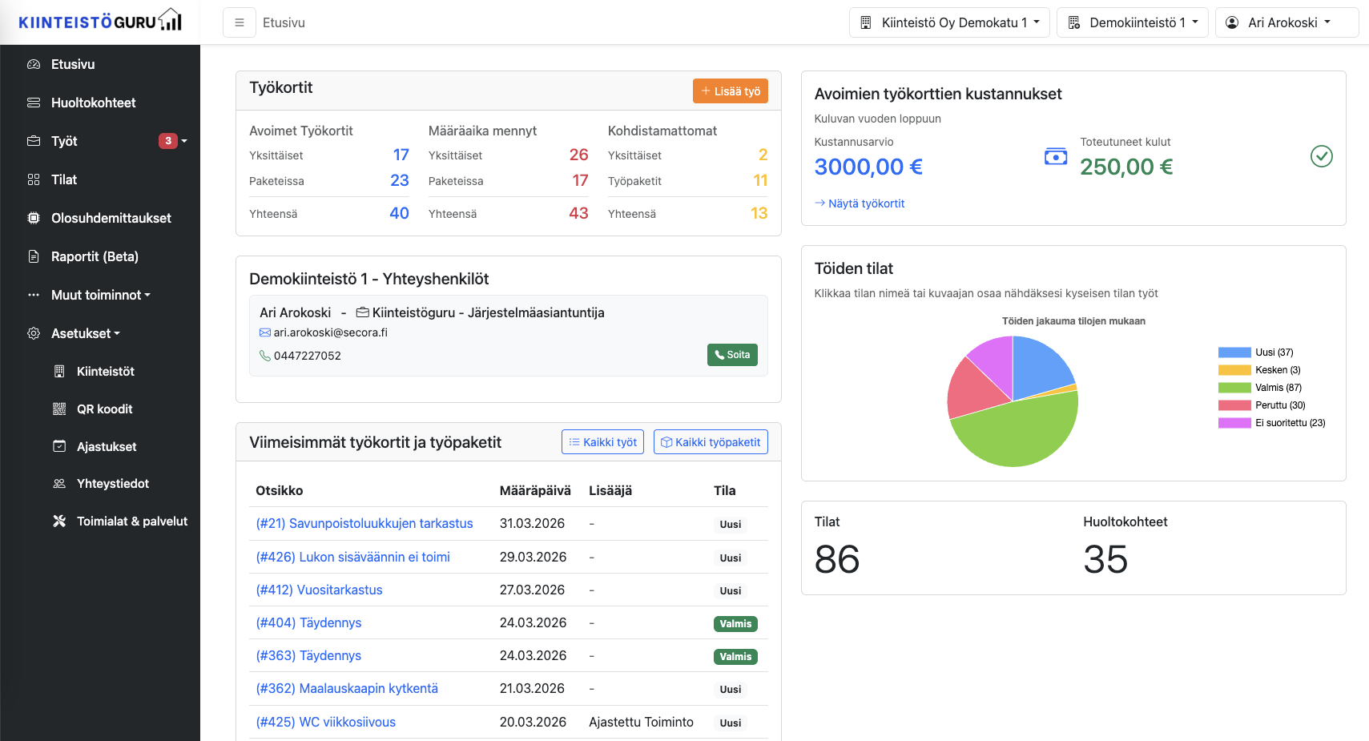Toggle Peruttu series in chart legend

pos(1261,405)
